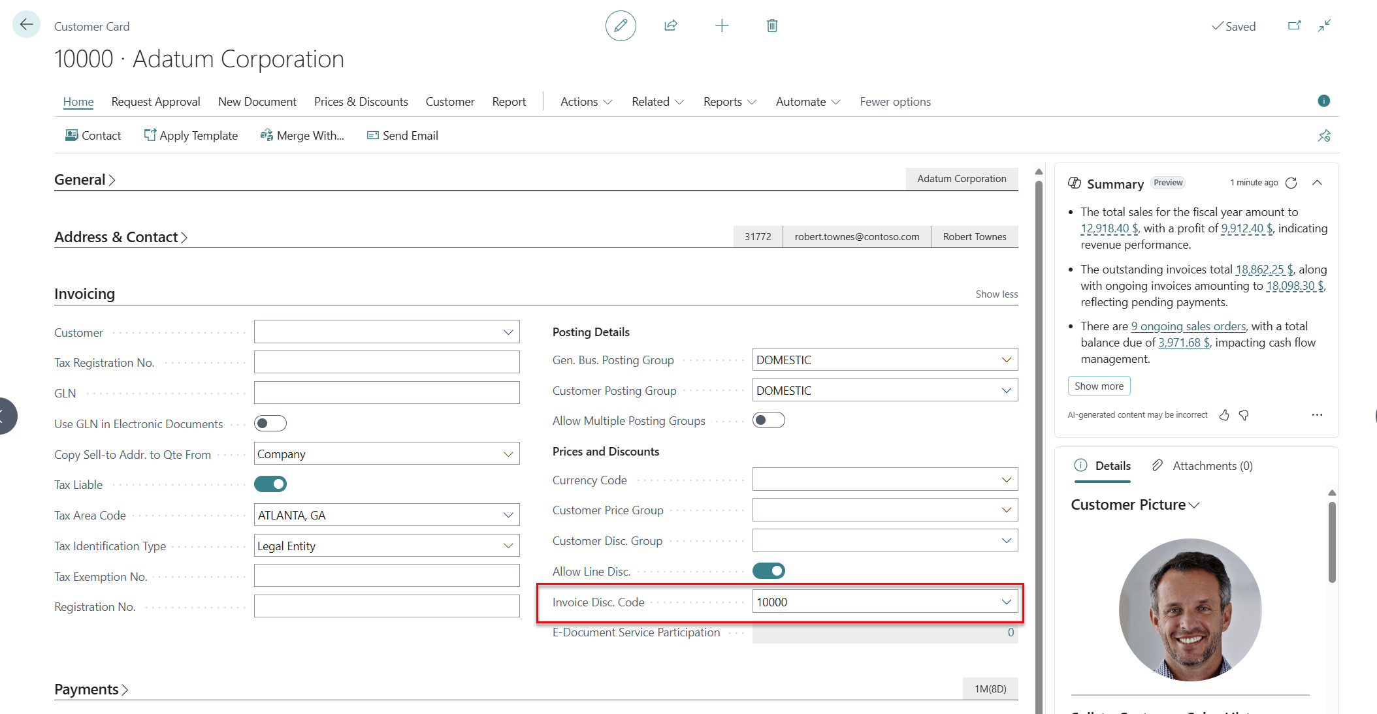Click the trash delete icon
This screenshot has height=714, width=1377.
772,25
